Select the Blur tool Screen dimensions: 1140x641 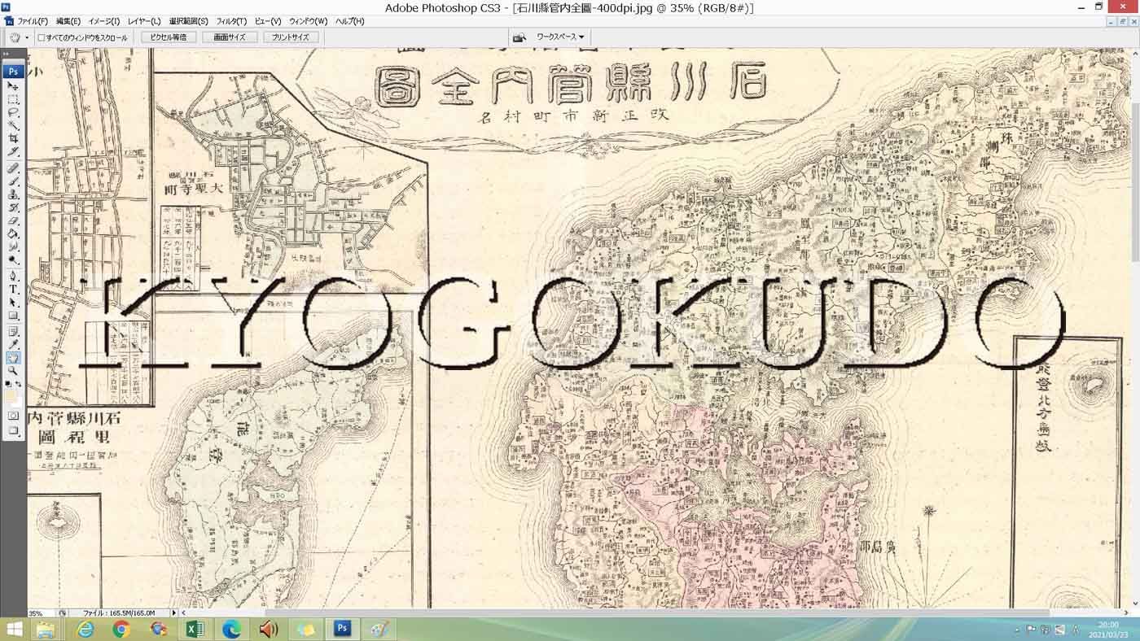[x=13, y=246]
